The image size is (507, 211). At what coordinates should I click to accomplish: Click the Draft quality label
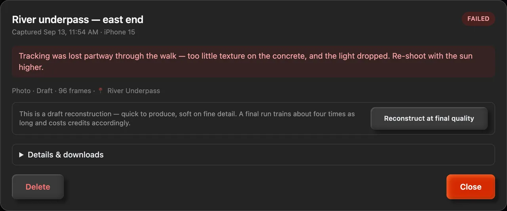tap(45, 90)
